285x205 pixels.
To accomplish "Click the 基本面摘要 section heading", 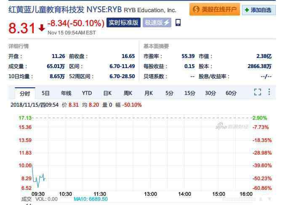I will point(156,46).
